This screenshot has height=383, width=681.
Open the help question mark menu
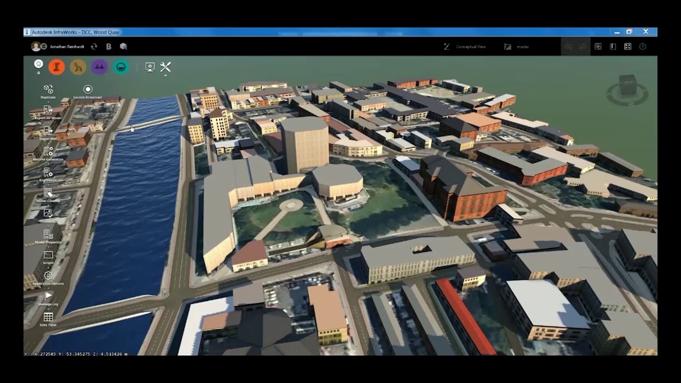pyautogui.click(x=643, y=46)
